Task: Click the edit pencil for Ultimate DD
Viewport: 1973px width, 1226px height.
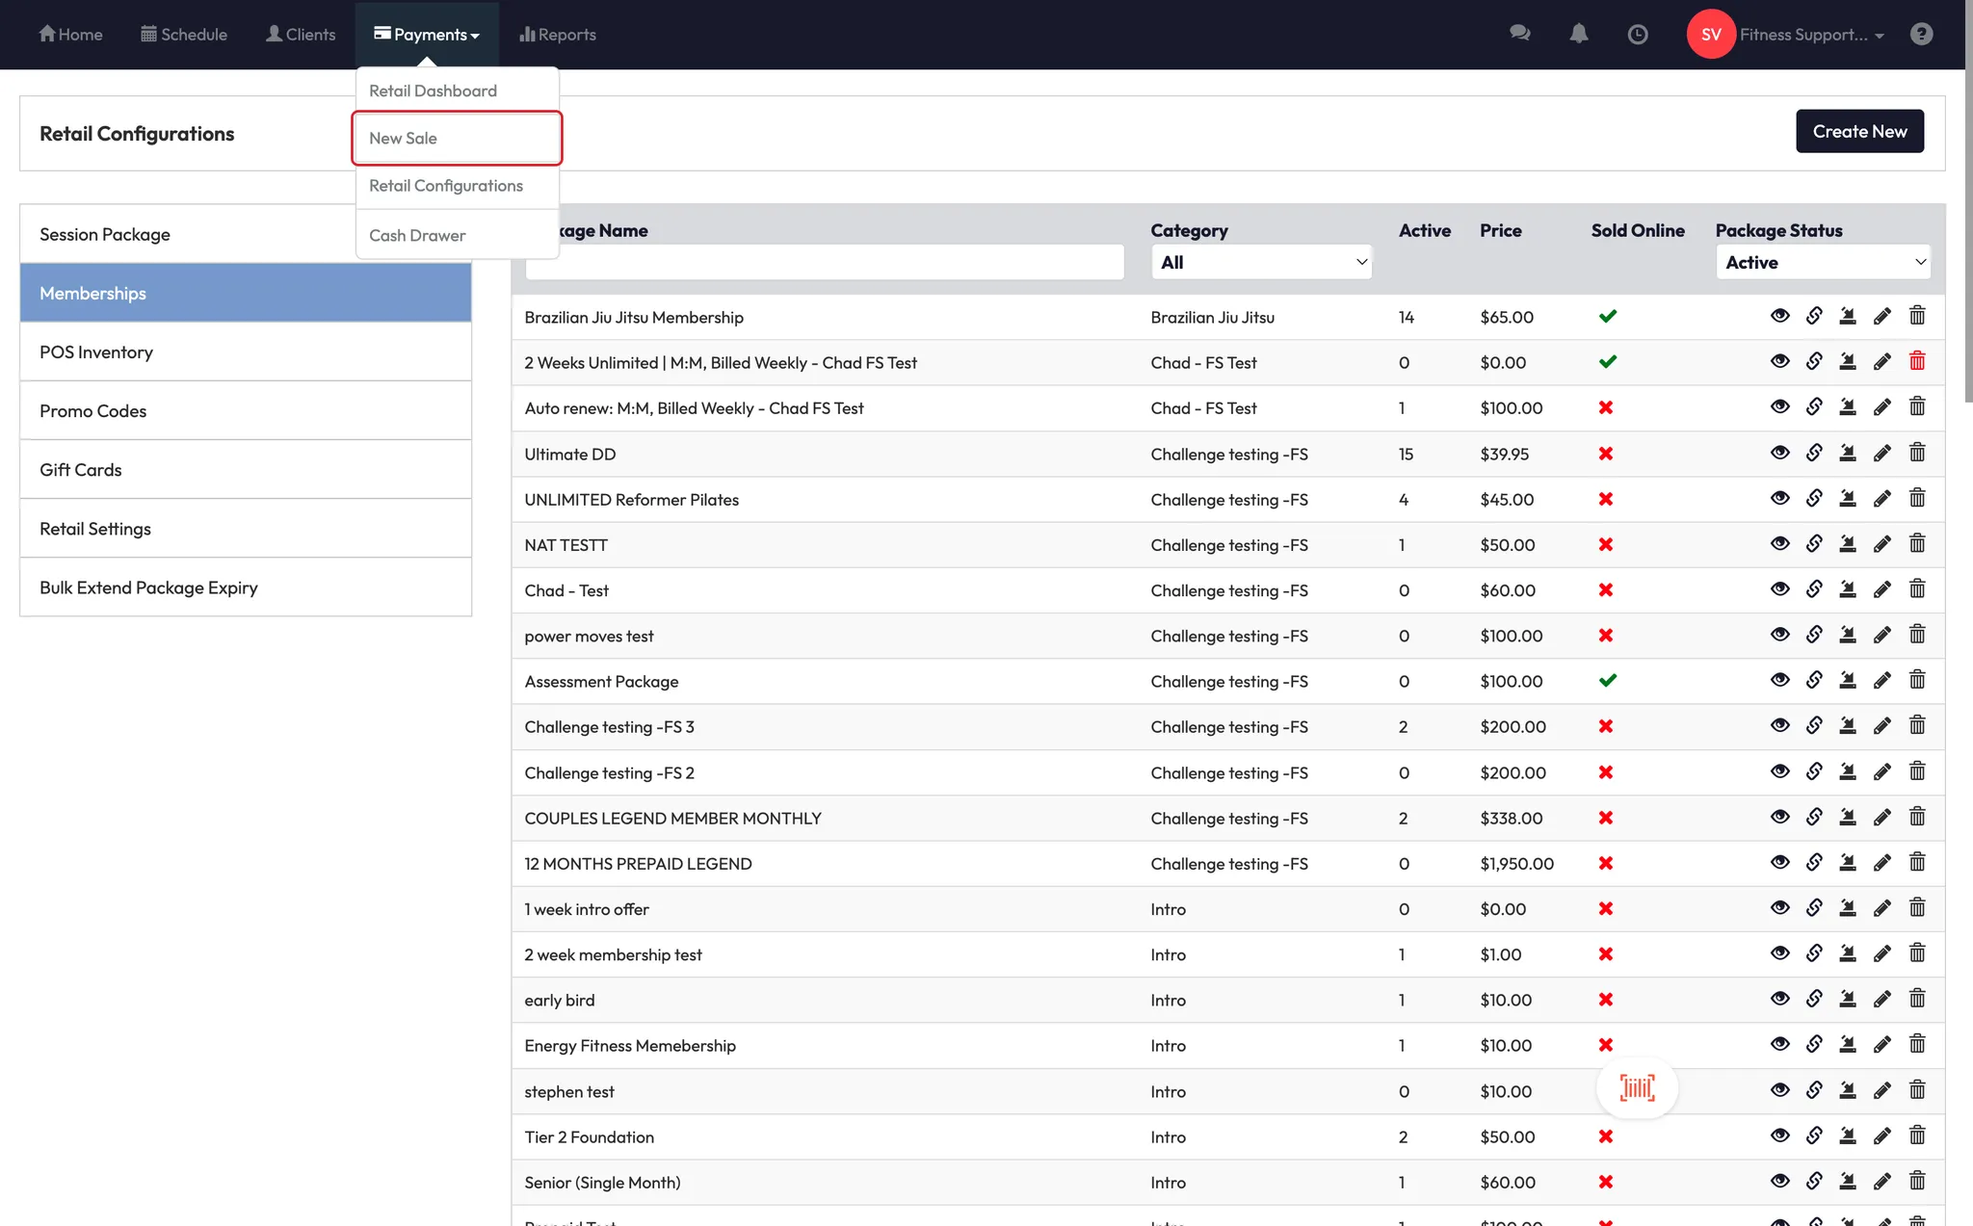Action: (1881, 454)
